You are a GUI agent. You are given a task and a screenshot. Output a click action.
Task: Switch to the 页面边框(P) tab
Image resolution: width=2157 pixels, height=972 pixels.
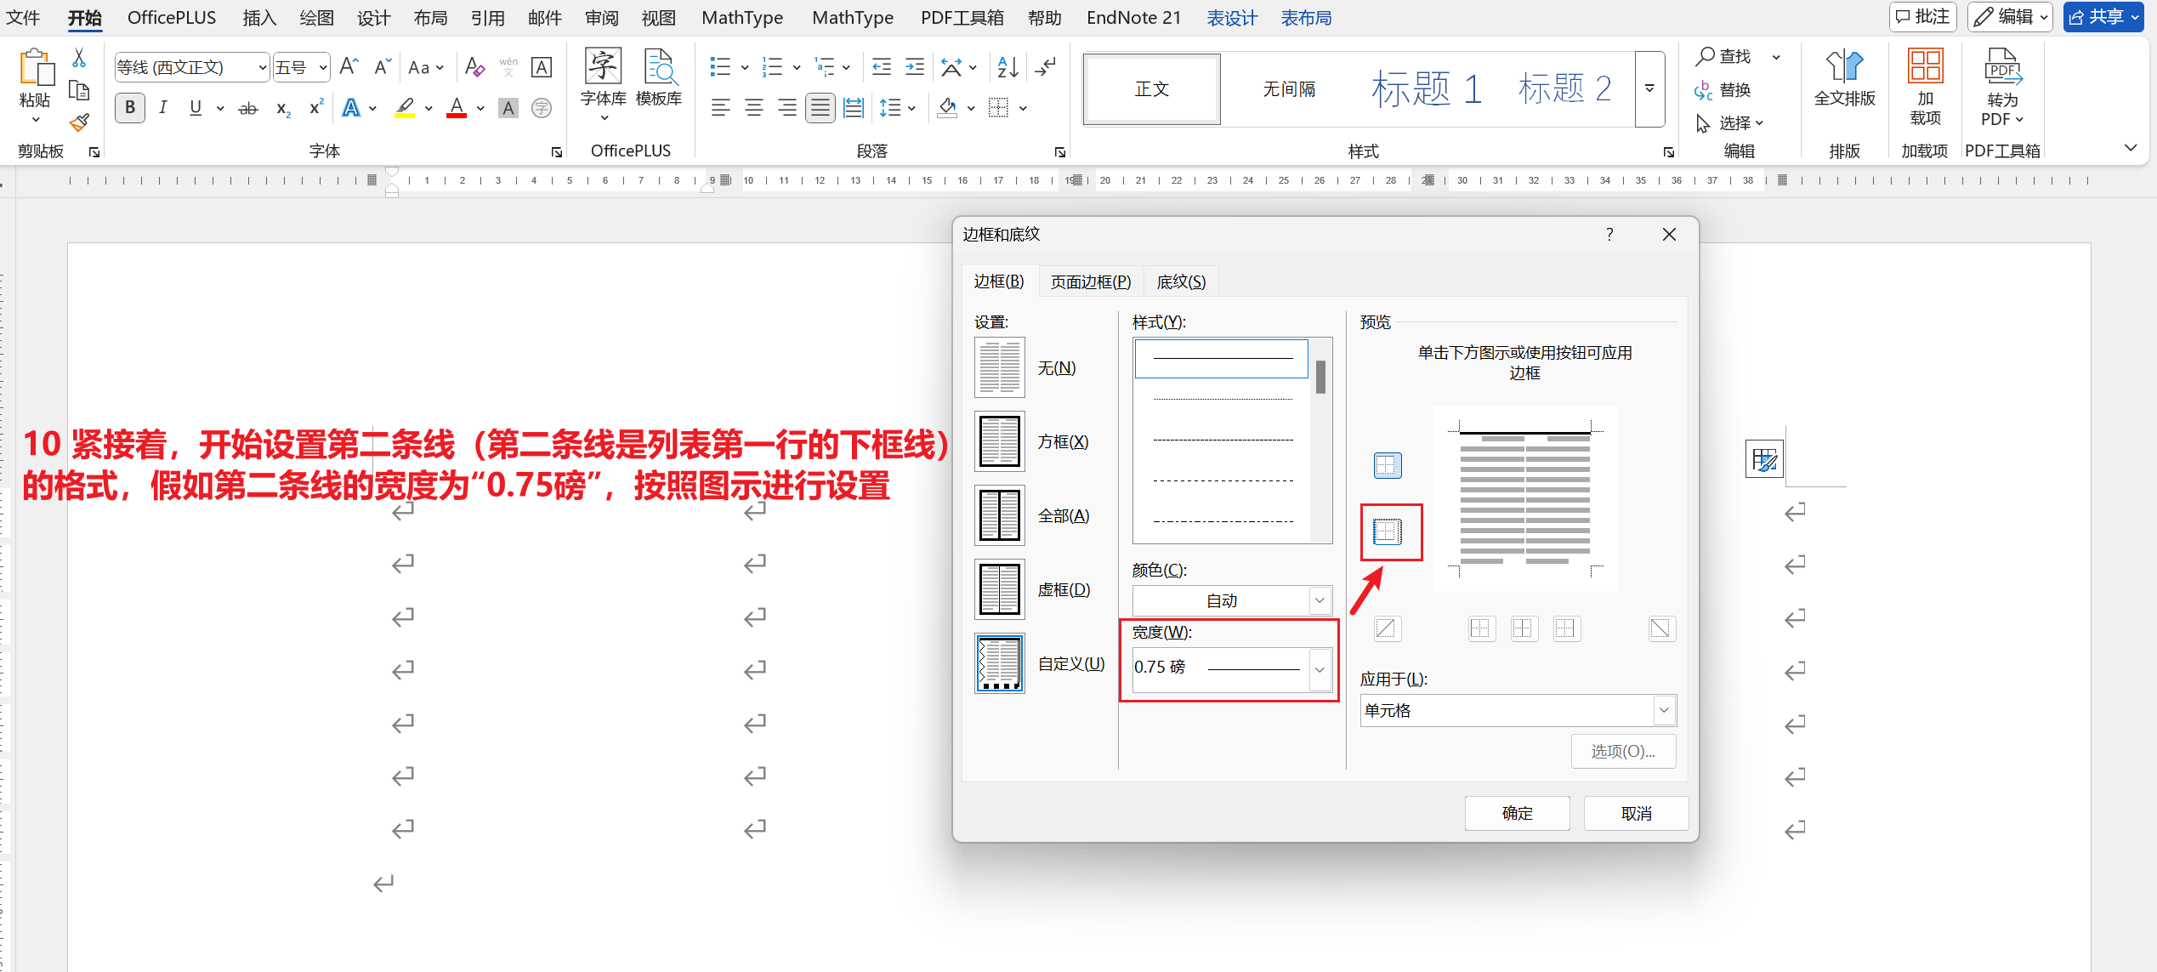1090,281
